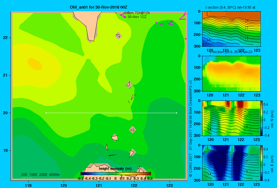Click the title "OM_an01 for 30-Nov-2016 00Z"
Viewport: 277px width, 188px height.
(x=98, y=7)
